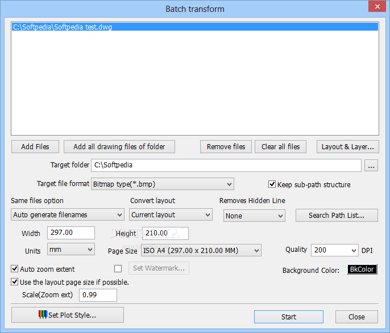Open the Convert layout dropdown
The image size is (390, 333).
tap(171, 214)
